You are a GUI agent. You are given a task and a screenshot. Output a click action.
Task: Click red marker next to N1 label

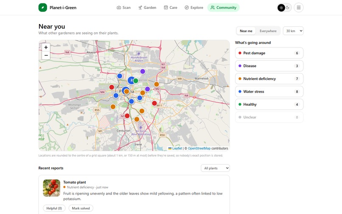coord(127,116)
